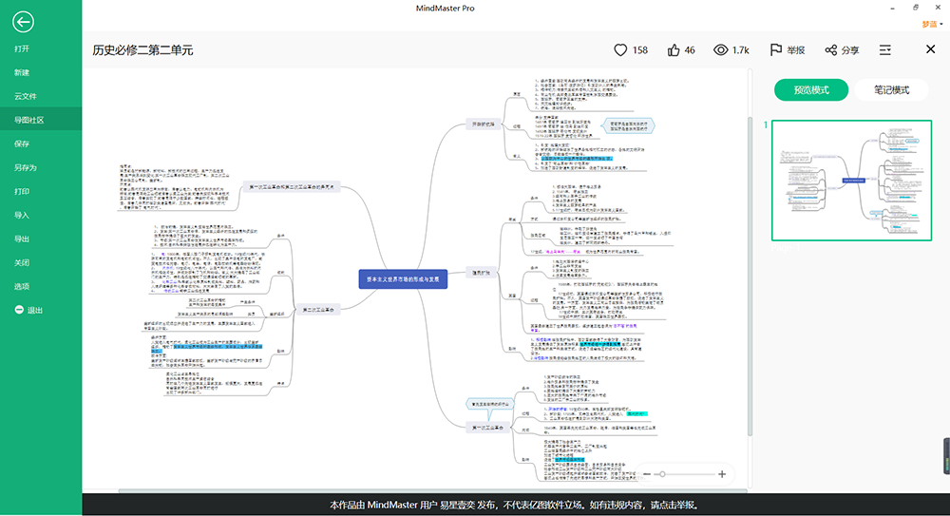Select the 开辟新航路 branch node
950x516 pixels.
[x=483, y=124]
